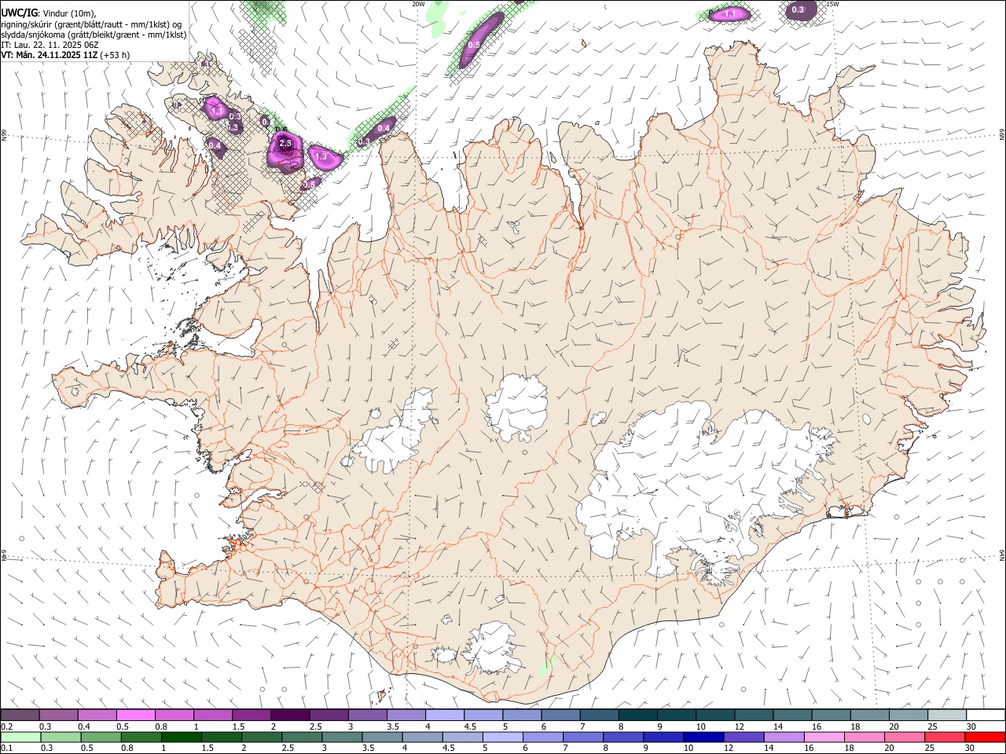Pick the light pink lower swatch from 16 to 18

coord(824,738)
